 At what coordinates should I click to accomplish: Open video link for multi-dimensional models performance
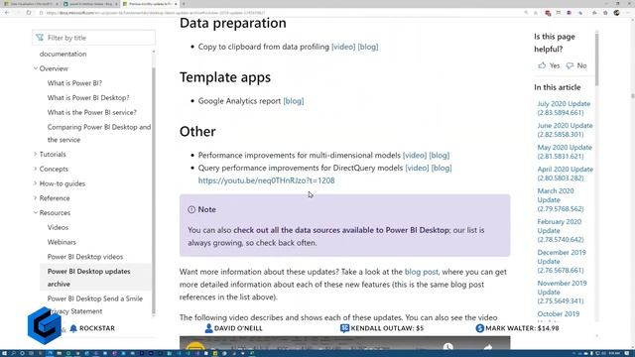[415, 155]
